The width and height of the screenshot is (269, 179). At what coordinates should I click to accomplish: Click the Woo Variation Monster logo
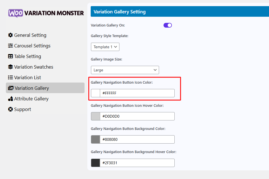point(46,13)
